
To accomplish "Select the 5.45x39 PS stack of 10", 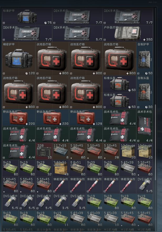I will coord(111,219).
